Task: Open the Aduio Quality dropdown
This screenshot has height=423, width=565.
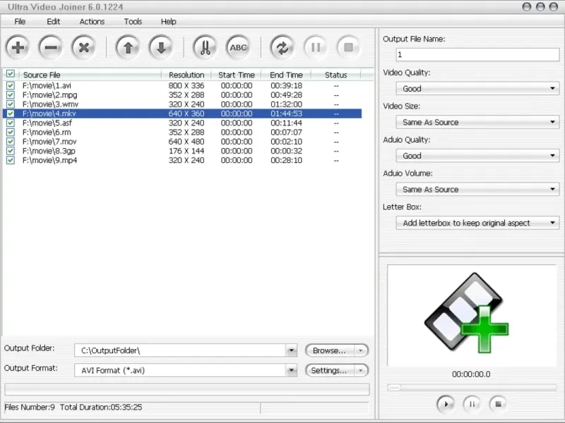Action: tap(477, 156)
